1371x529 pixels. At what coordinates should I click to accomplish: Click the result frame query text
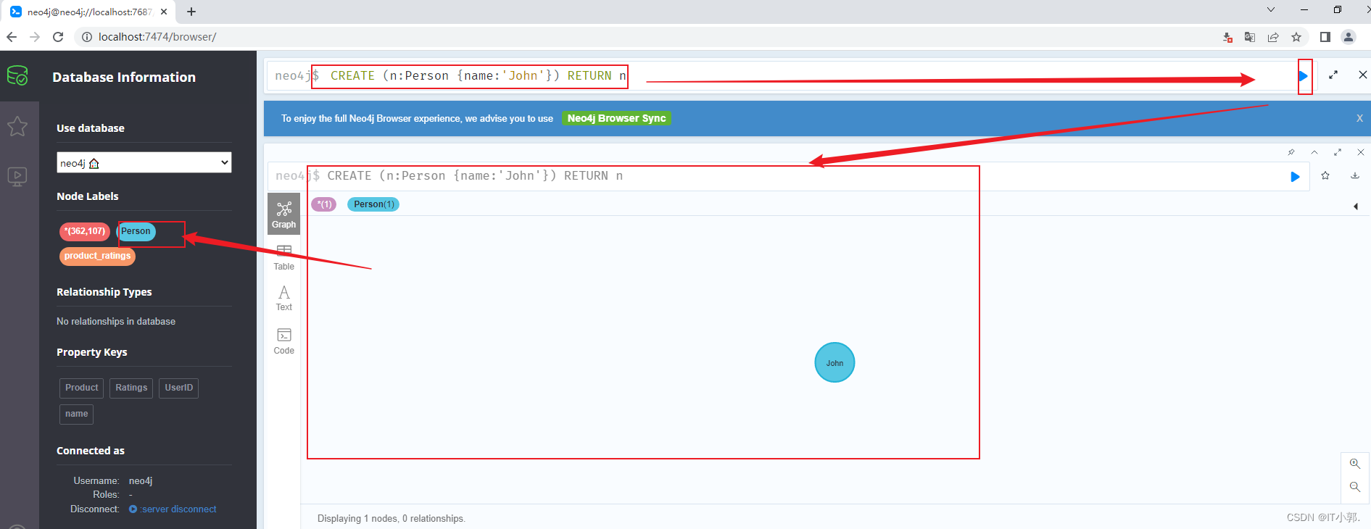click(475, 176)
